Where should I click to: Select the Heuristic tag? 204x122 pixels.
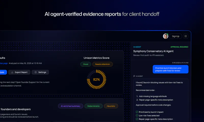(111, 106)
